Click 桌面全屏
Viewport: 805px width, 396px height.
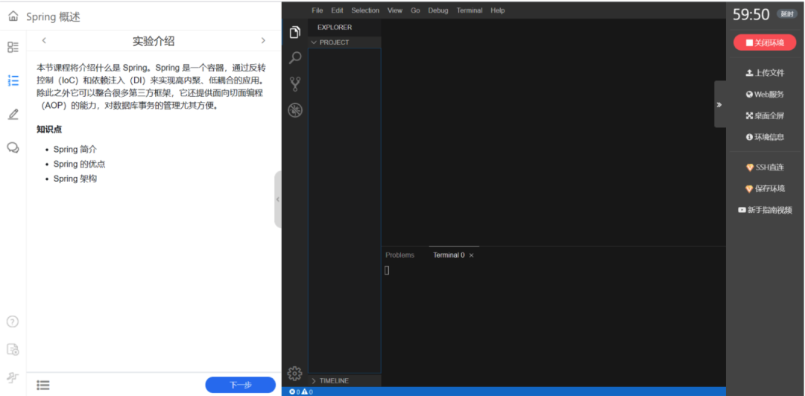click(765, 116)
